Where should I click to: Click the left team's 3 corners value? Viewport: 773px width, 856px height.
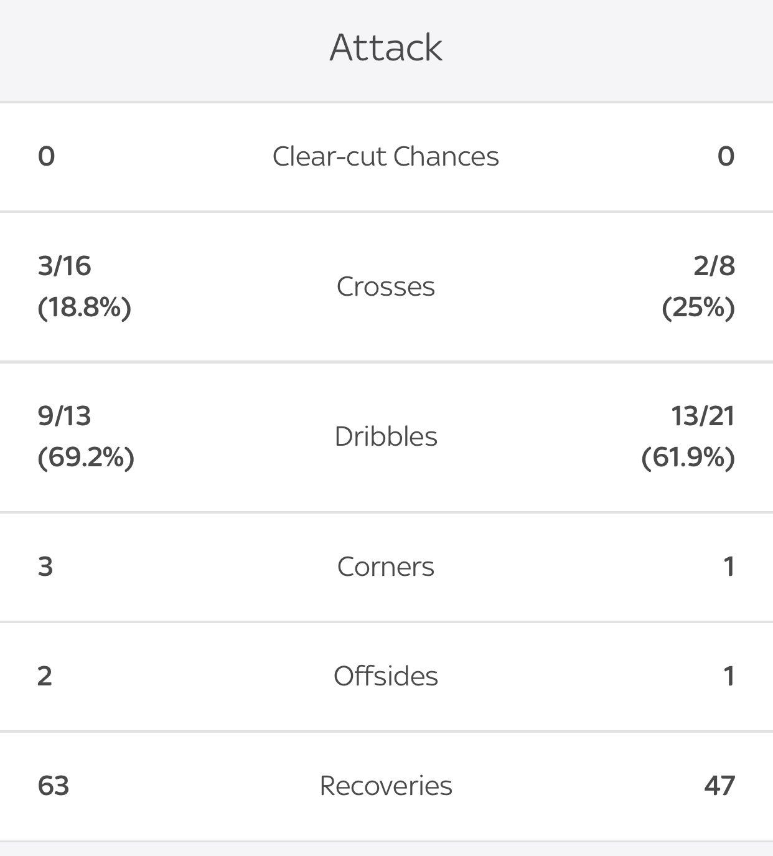click(45, 567)
